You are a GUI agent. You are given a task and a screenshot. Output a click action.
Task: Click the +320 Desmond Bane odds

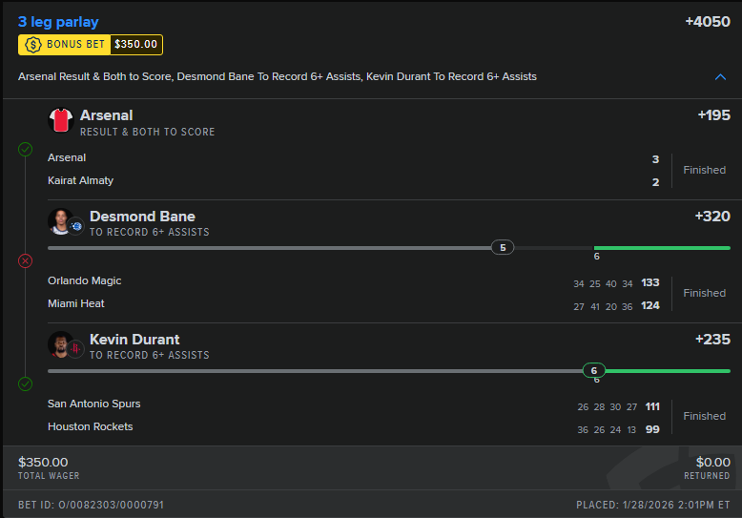(x=712, y=217)
